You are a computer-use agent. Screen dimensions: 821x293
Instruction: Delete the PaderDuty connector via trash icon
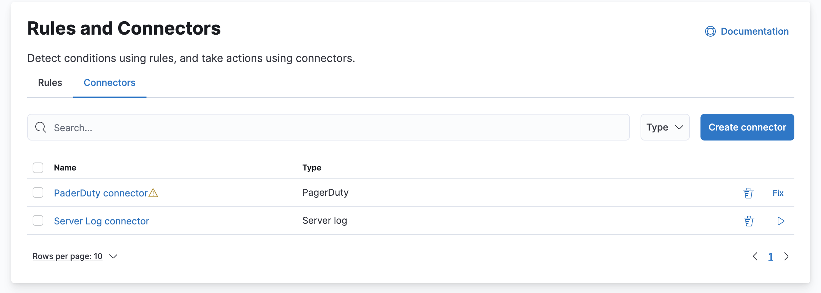click(748, 193)
